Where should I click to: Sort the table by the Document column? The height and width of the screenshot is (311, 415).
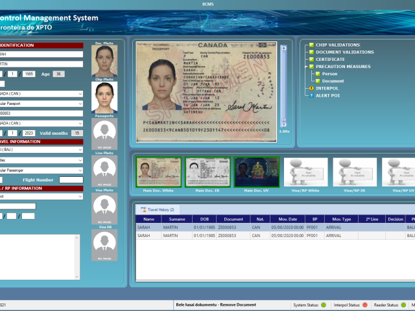pyautogui.click(x=233, y=219)
